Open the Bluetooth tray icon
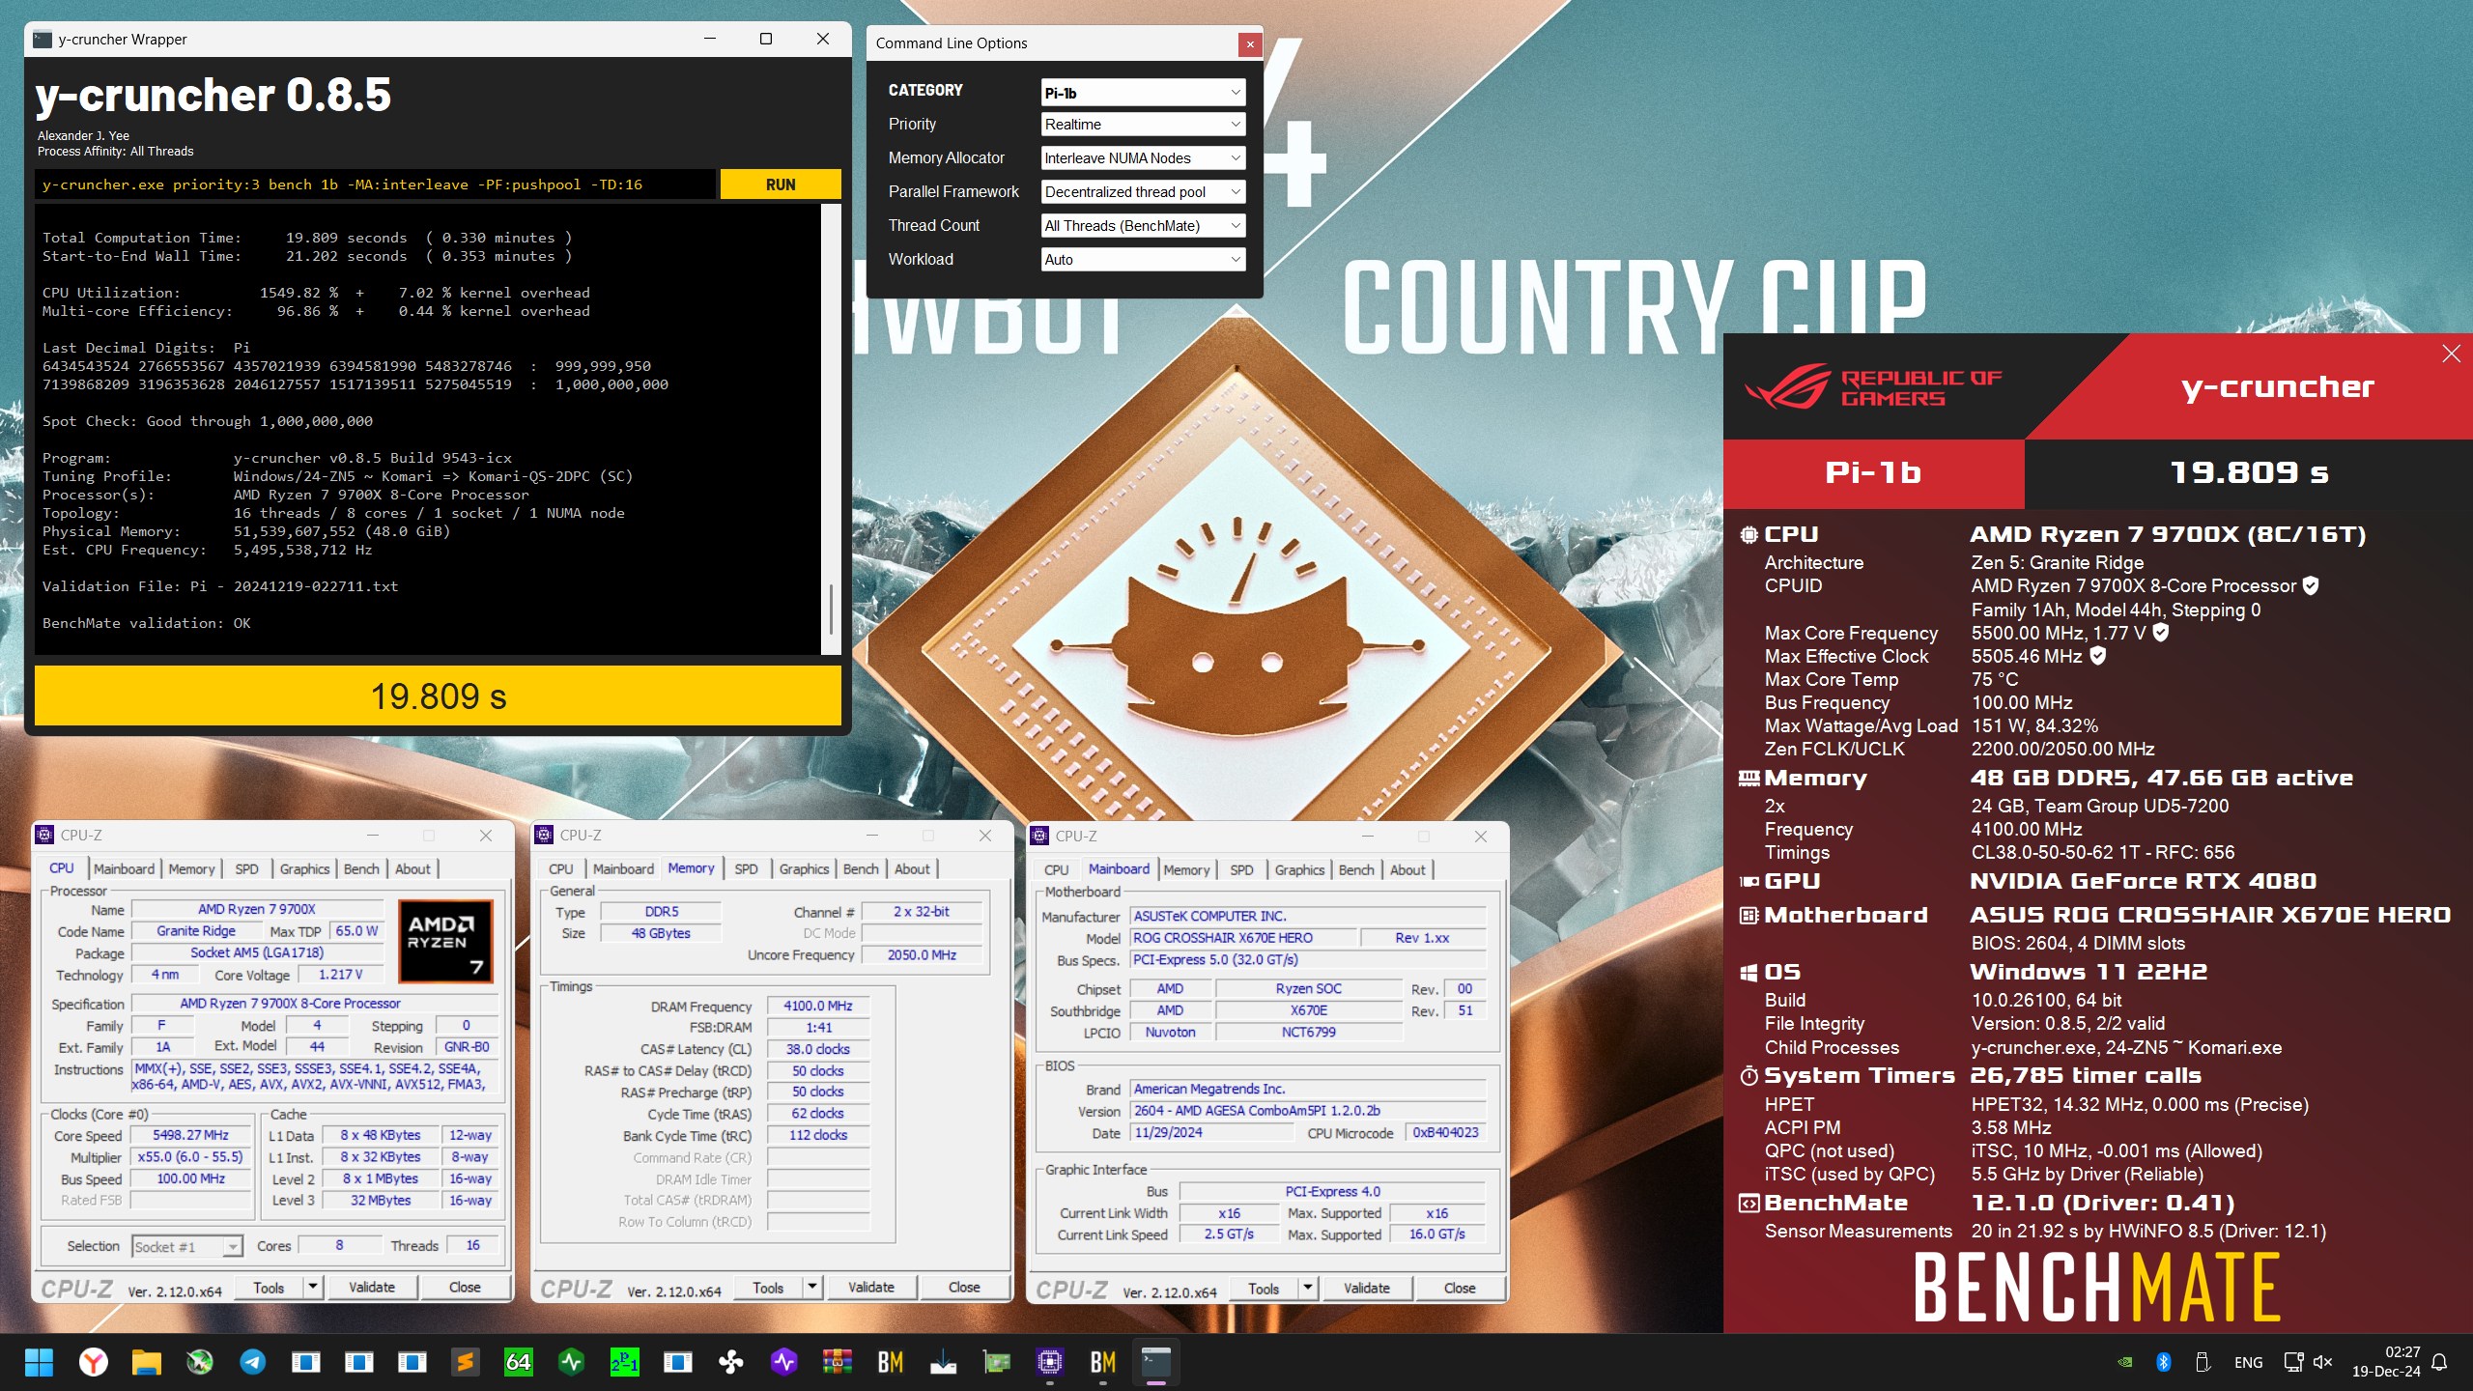The height and width of the screenshot is (1391, 2473). click(x=2164, y=1362)
